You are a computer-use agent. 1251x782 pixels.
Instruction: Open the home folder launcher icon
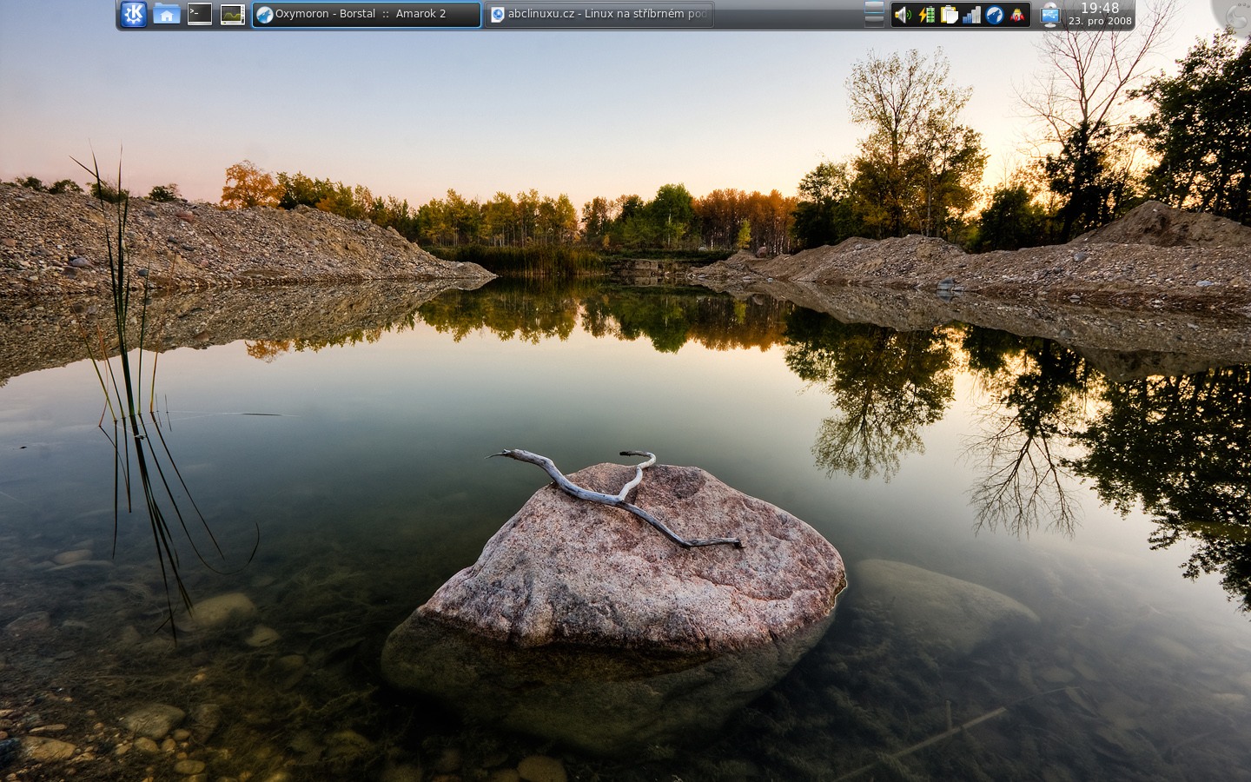click(167, 14)
